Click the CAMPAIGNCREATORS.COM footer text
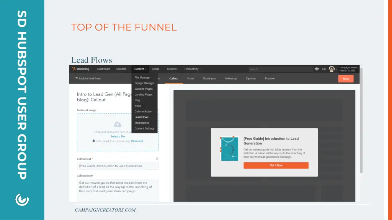The height and width of the screenshot is (220, 392). click(105, 210)
